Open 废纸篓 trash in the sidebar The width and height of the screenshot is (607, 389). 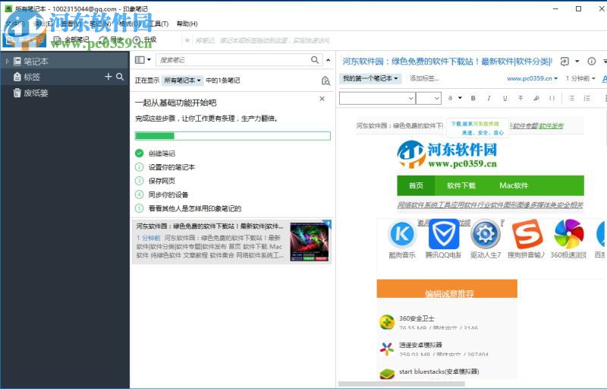[x=30, y=93]
